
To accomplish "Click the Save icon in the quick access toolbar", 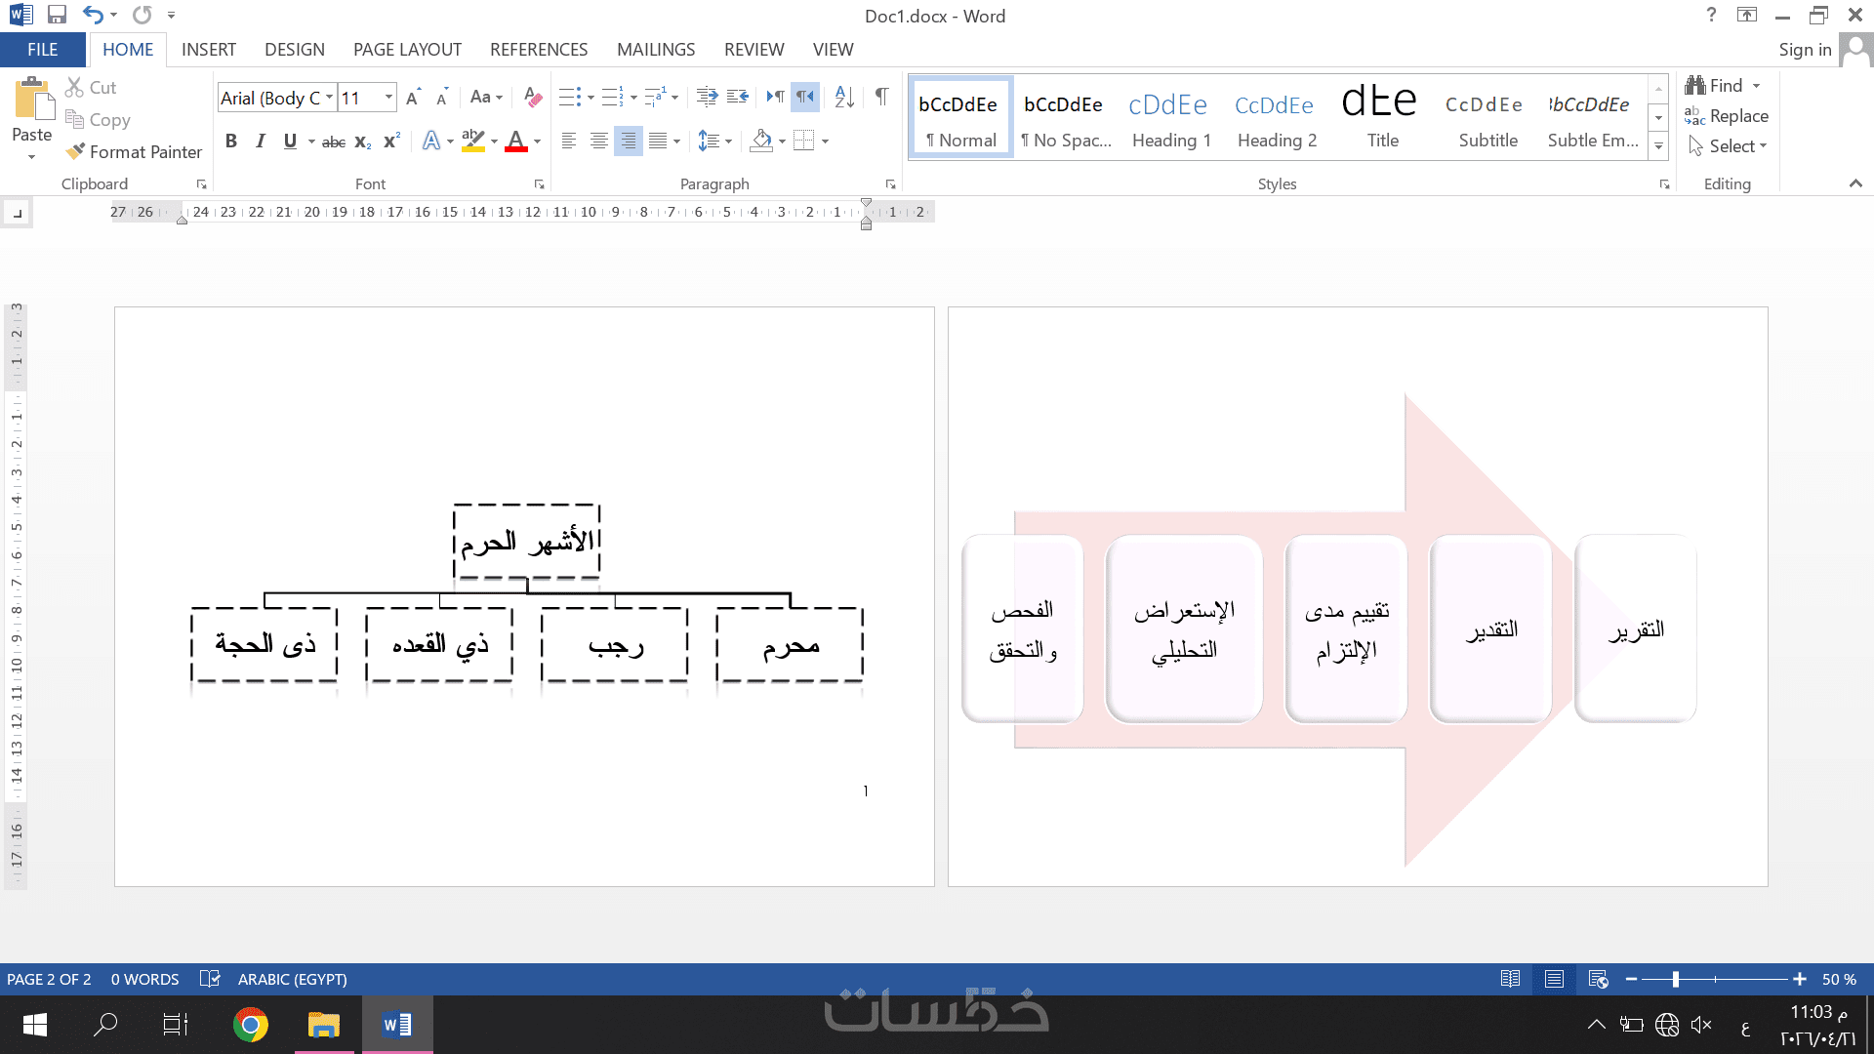I will tap(57, 15).
